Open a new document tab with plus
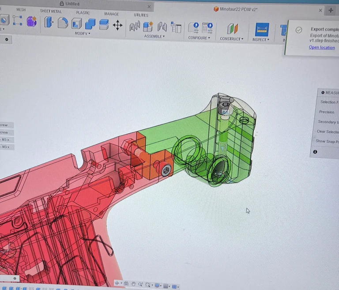The width and height of the screenshot is (339, 290). pos(331,10)
